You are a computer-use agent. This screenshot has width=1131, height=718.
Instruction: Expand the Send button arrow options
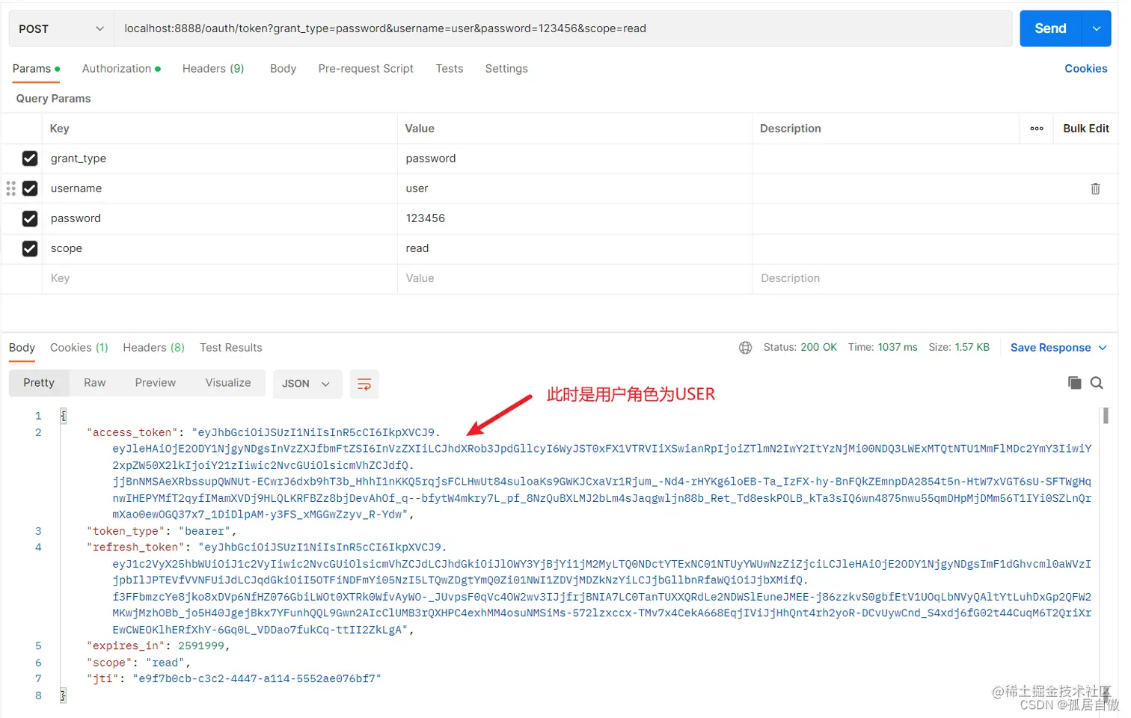[1097, 28]
